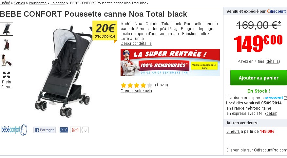Viewport: 287px width, 158px height.
Task: Select the folded stroller thumbnail
Action: (x=7, y=45)
